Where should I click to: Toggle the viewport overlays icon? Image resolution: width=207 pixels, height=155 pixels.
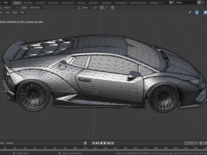tap(205, 12)
